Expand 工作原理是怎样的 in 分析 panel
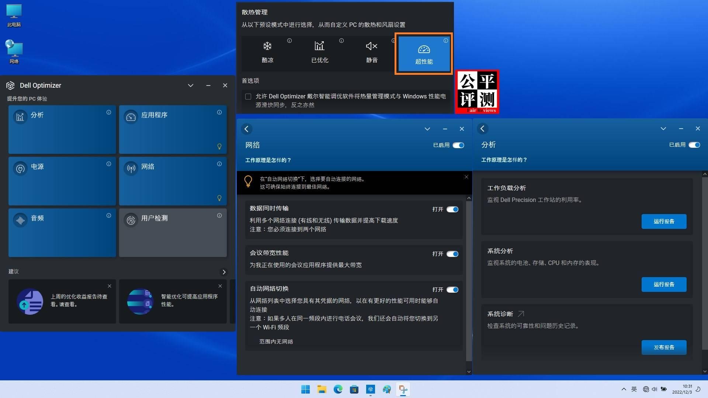Screen dimensions: 708x398 [x=504, y=160]
